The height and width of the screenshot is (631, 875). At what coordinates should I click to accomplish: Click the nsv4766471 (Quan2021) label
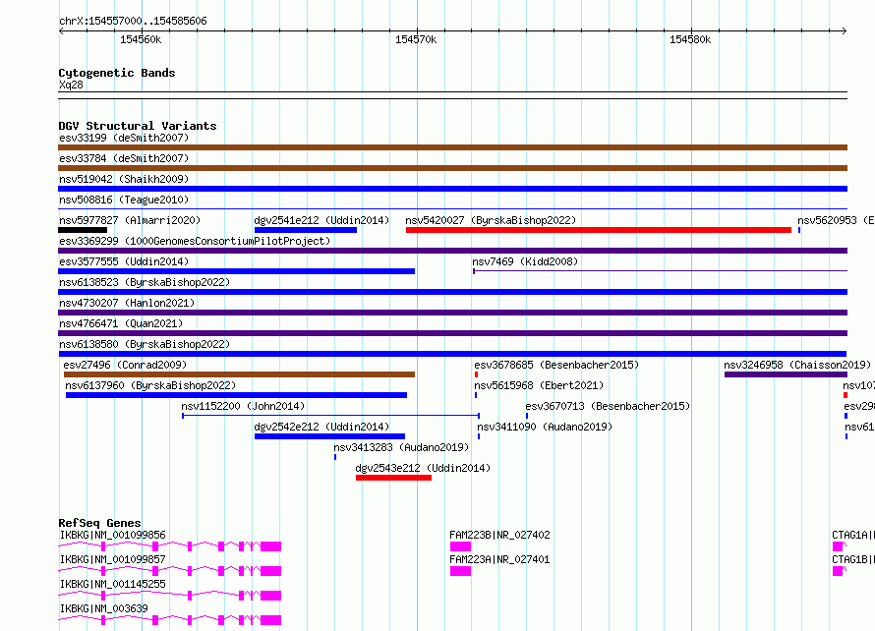(121, 323)
